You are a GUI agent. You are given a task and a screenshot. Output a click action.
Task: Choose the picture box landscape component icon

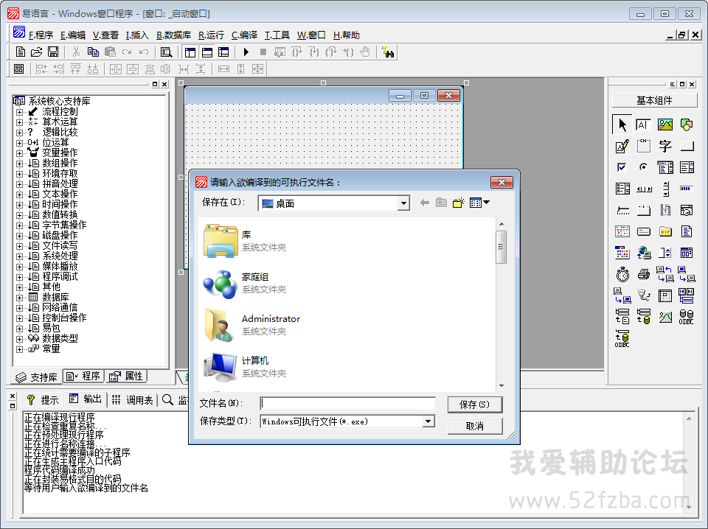click(665, 125)
